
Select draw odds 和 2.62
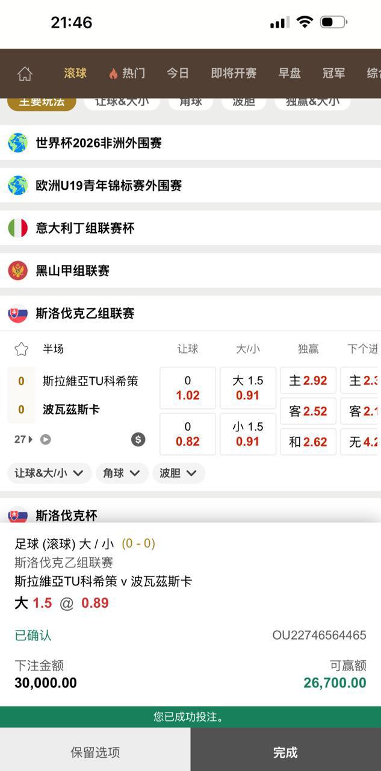point(308,442)
